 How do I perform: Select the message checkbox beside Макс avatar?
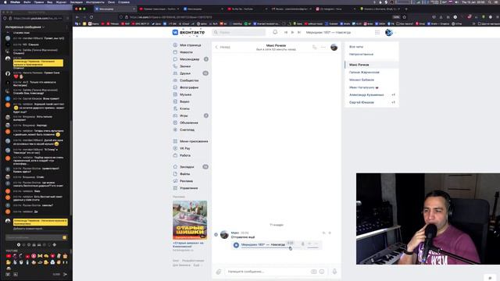point(216,235)
